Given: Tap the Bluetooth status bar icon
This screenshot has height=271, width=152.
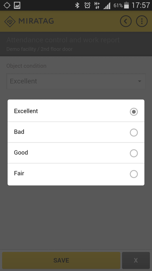Looking at the screenshot, I should tap(77, 6).
